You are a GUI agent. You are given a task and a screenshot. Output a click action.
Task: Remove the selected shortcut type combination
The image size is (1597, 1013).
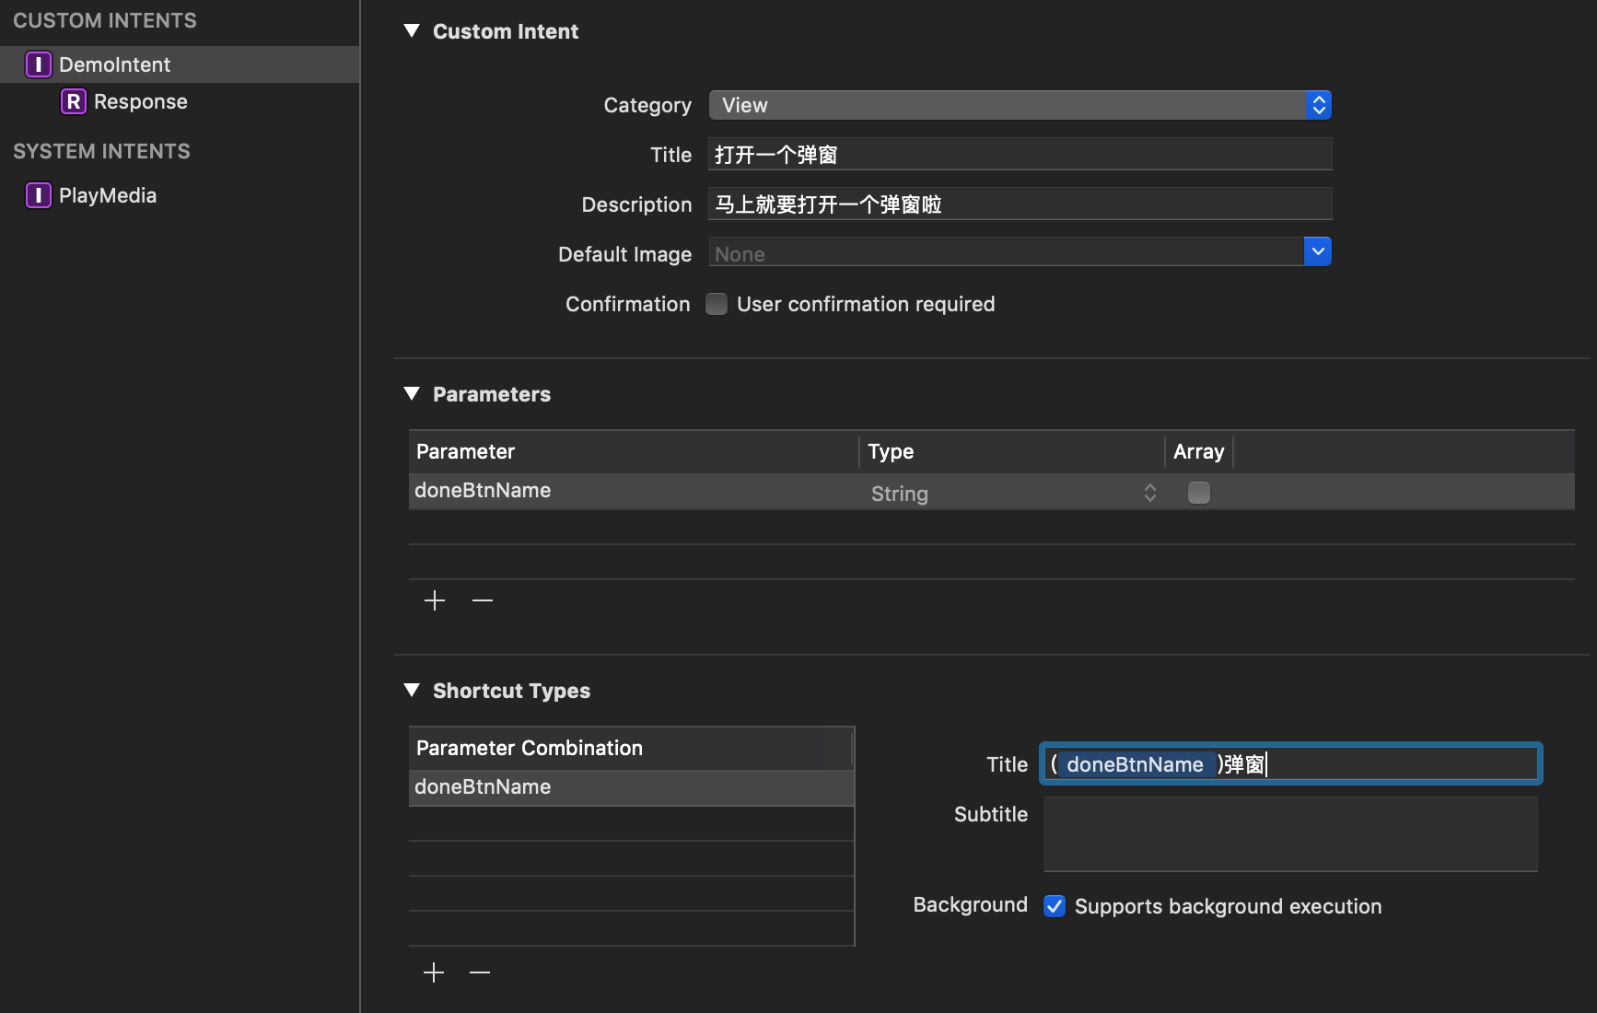tap(480, 972)
